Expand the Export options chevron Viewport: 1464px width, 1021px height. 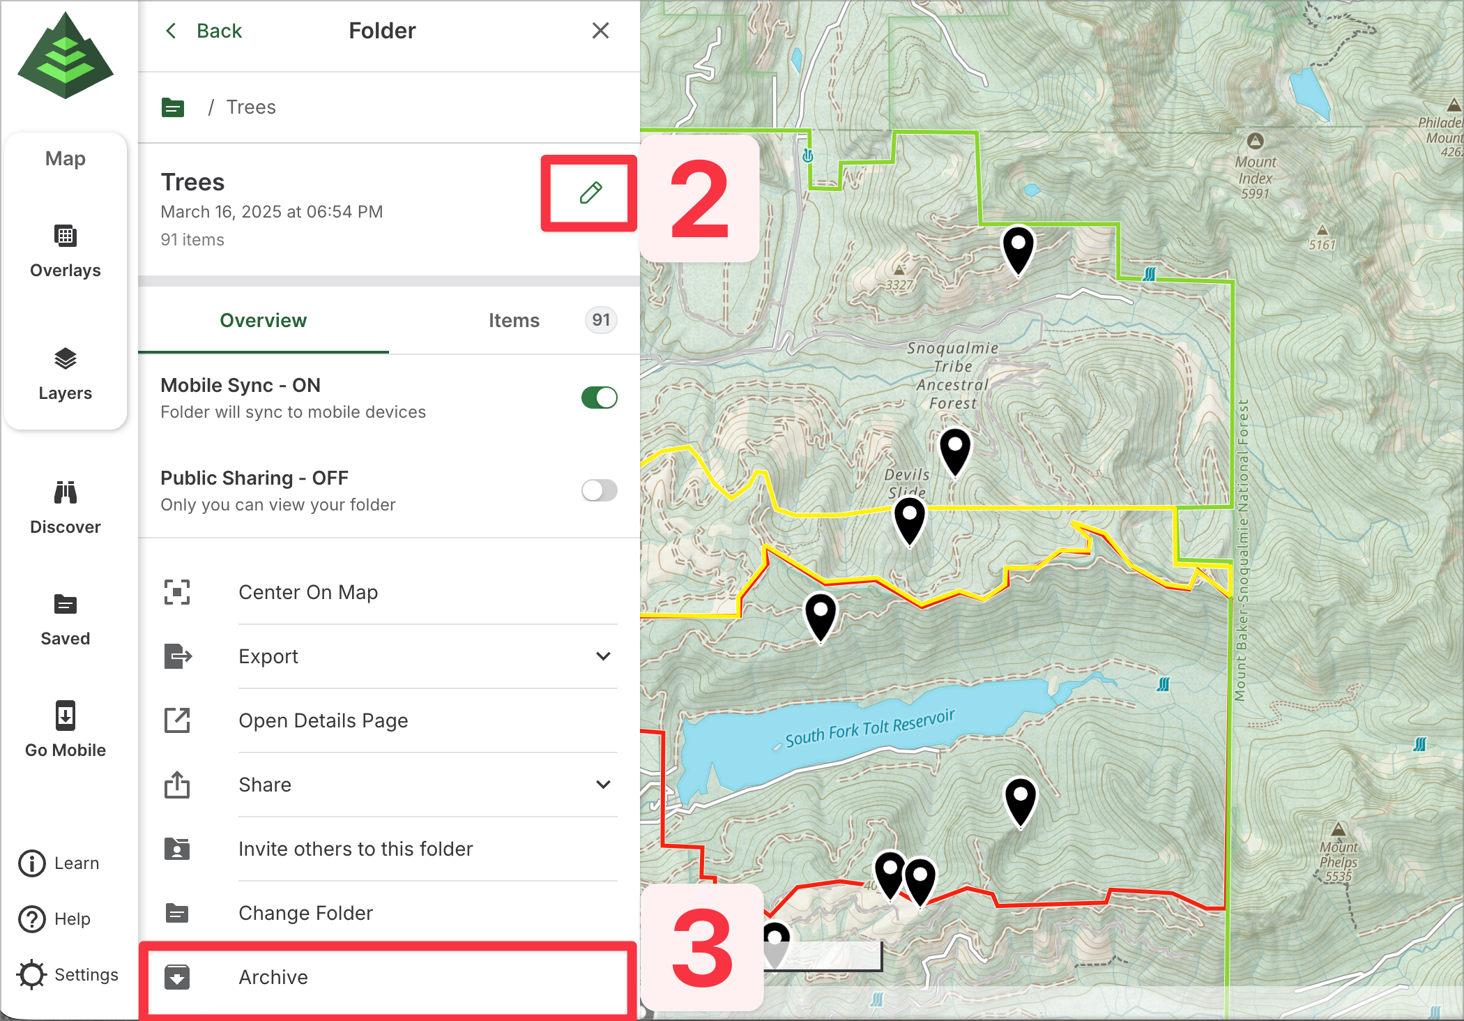pyautogui.click(x=603, y=656)
